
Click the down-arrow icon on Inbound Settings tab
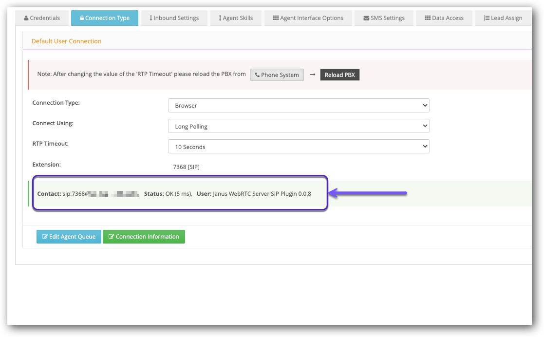click(150, 18)
